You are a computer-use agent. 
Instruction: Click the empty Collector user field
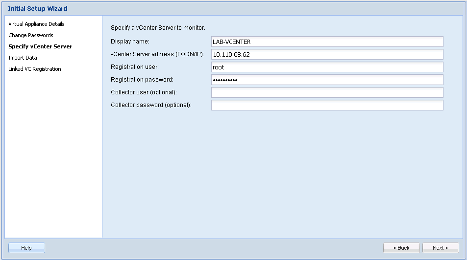click(x=327, y=92)
